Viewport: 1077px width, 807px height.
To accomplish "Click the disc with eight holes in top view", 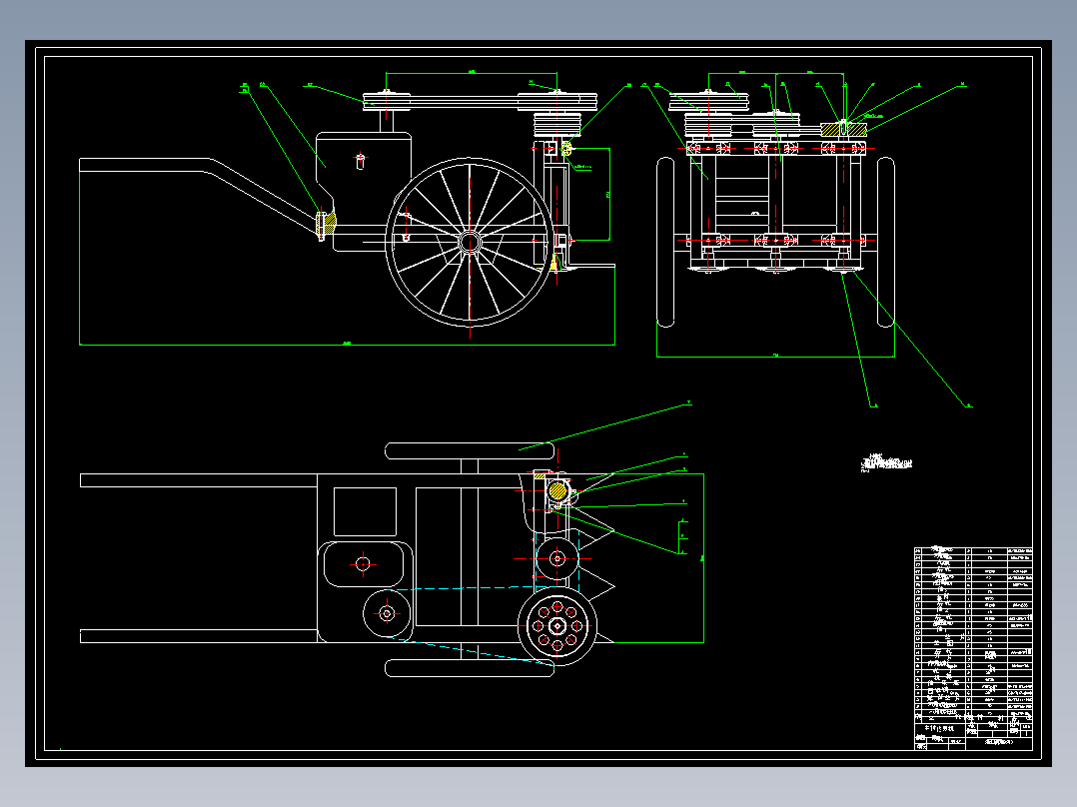I will (557, 625).
